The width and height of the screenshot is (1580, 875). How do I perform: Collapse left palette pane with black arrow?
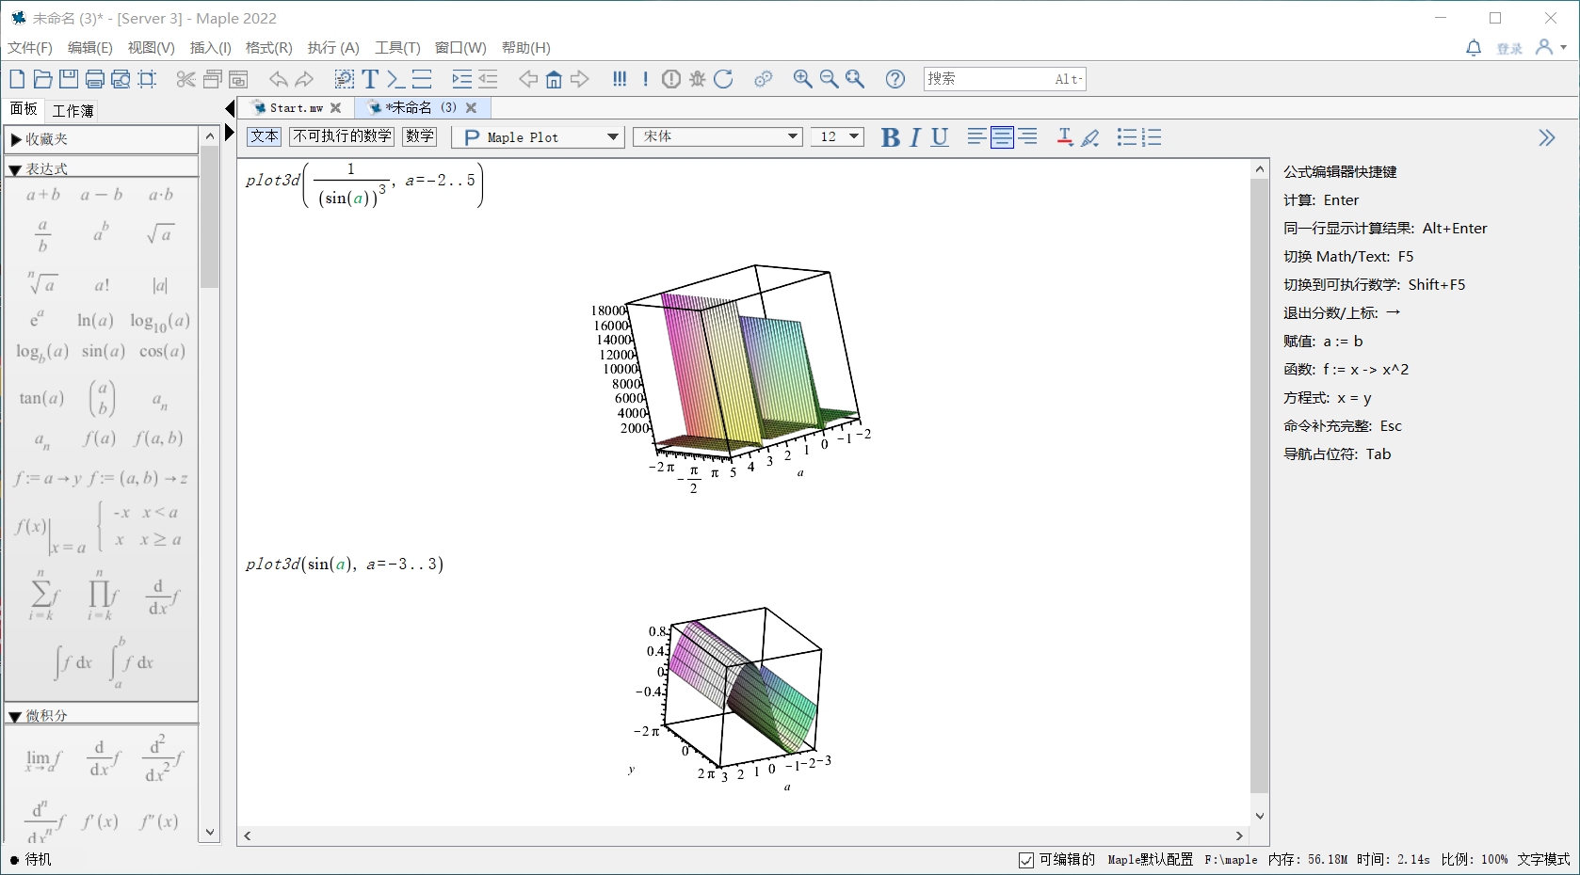click(230, 109)
